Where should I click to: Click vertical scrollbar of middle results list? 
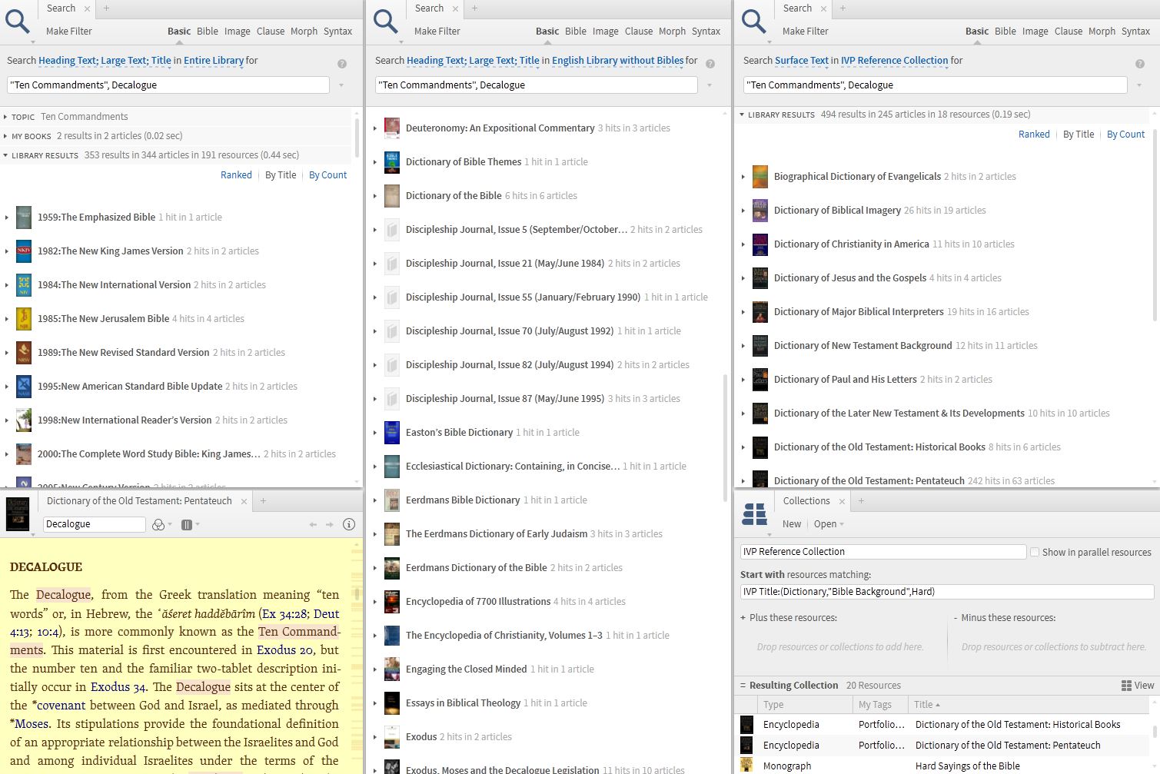(x=724, y=438)
